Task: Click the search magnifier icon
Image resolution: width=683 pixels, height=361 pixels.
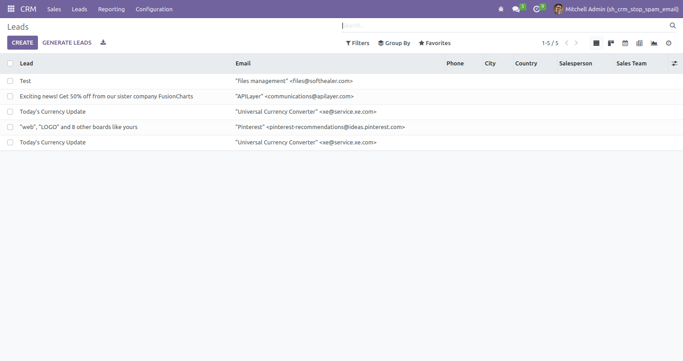Action: pos(673,26)
